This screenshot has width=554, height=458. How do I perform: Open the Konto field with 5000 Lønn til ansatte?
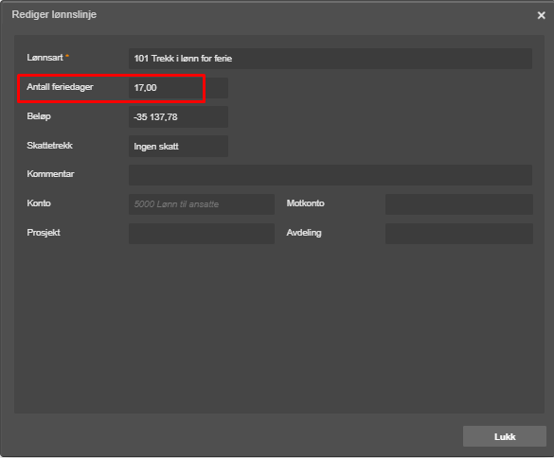coord(202,204)
